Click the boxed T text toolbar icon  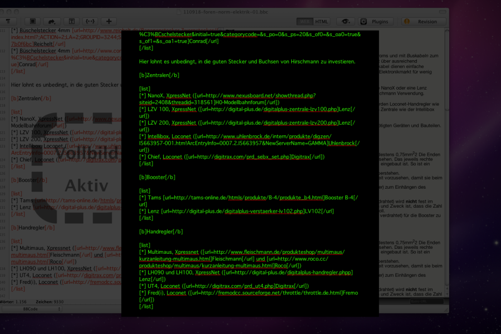click(72, 22)
